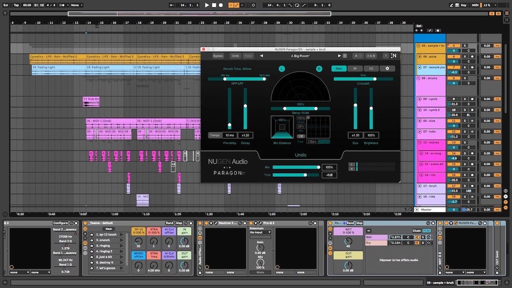Arm the 17 - bruit track
512x288 pixels.
(x=472, y=186)
